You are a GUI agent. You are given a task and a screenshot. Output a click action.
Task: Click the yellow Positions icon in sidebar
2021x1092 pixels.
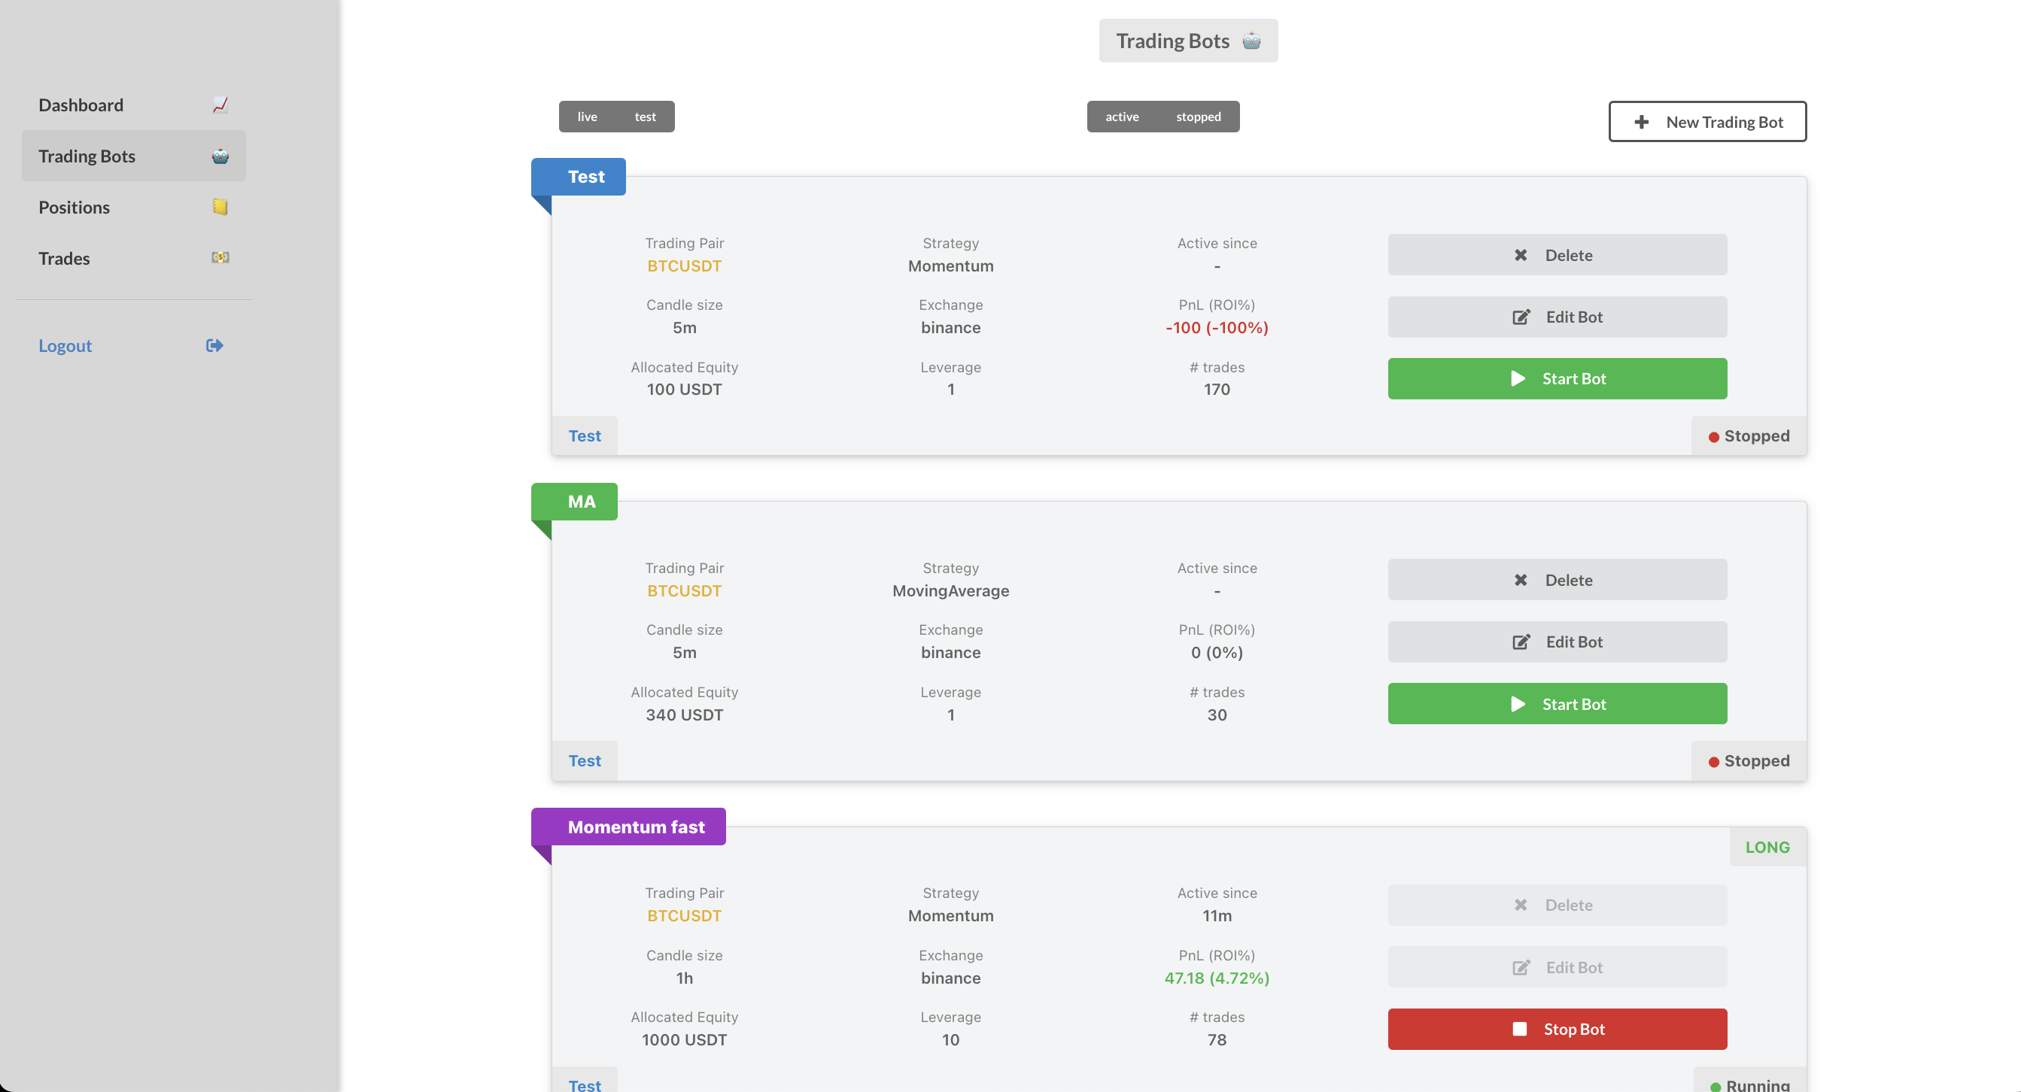(x=220, y=207)
